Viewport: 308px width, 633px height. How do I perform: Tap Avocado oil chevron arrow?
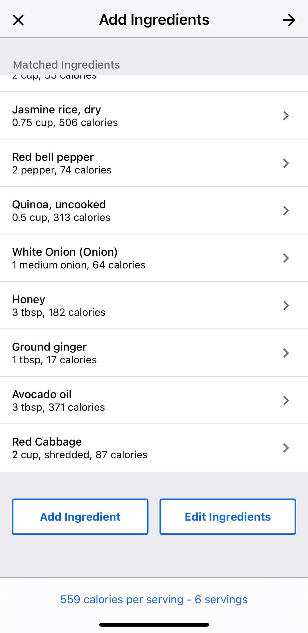tap(286, 400)
